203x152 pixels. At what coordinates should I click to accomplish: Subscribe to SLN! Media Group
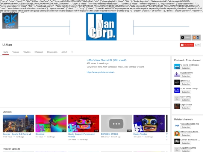pyautogui.click(x=186, y=92)
